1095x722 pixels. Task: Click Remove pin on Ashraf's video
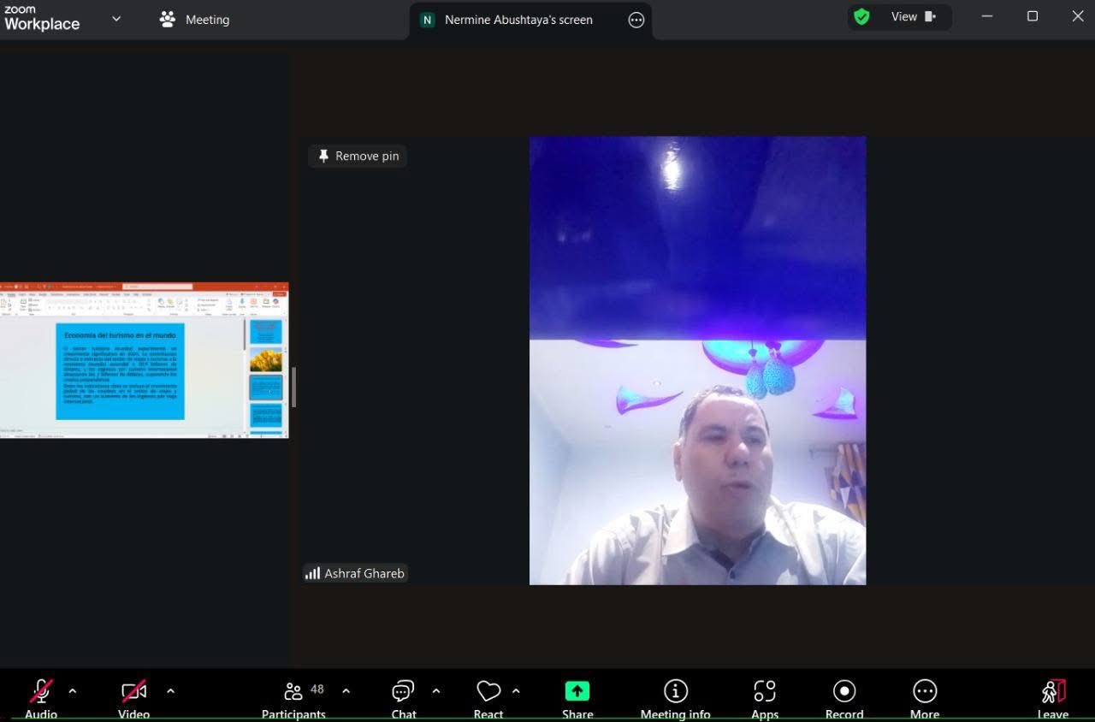[358, 156]
